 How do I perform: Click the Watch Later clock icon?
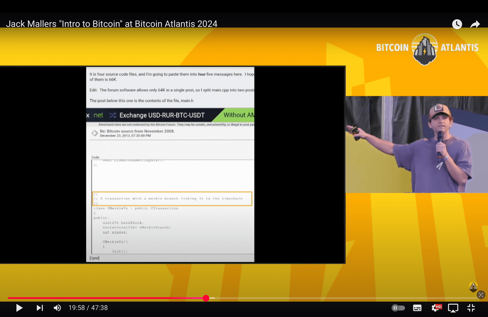(457, 24)
